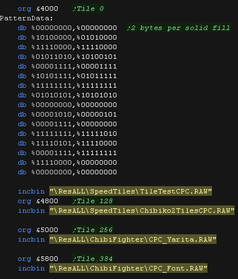This screenshot has width=238, height=279.
Task: Click the db %11110101,%11110000 line
Action: click(x=67, y=143)
